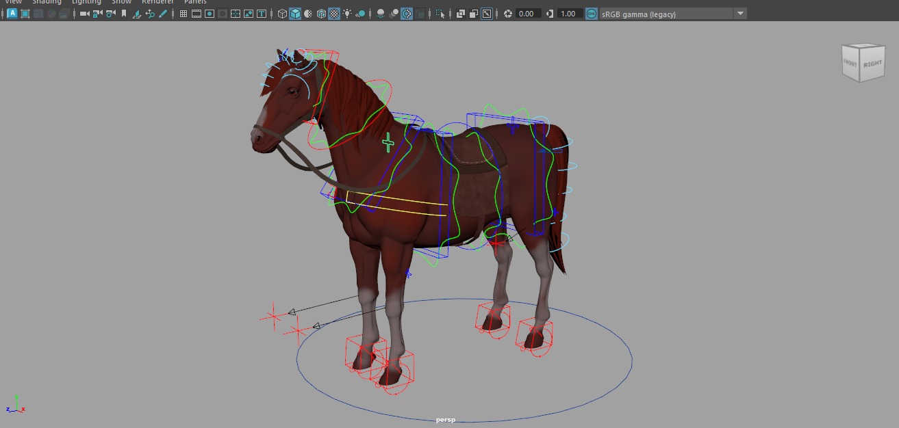Image resolution: width=899 pixels, height=428 pixels.
Task: Toggle the safe action icon
Action: click(x=248, y=14)
